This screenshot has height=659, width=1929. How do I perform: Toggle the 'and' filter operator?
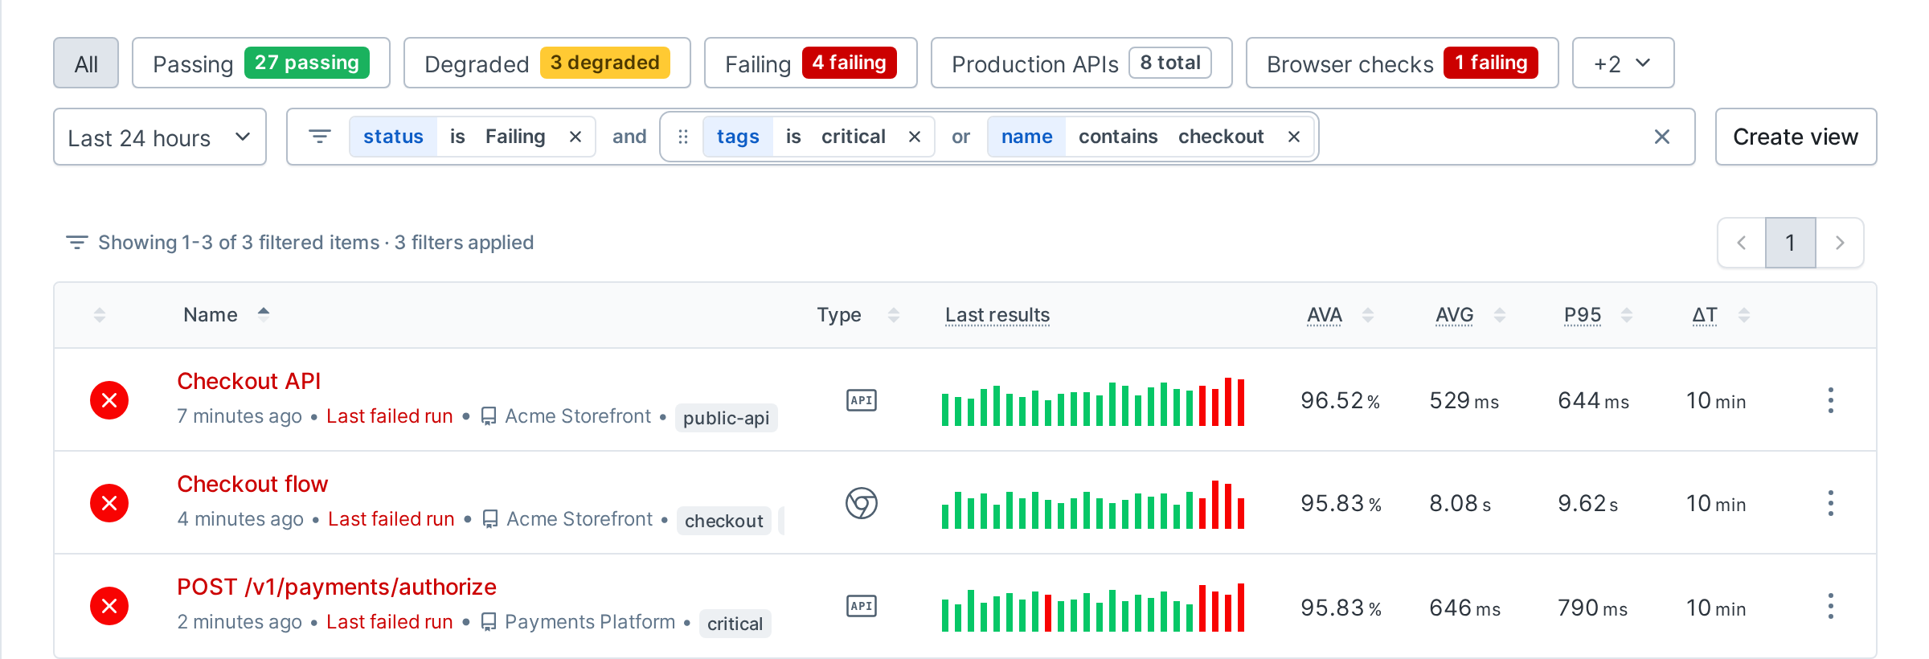point(629,137)
